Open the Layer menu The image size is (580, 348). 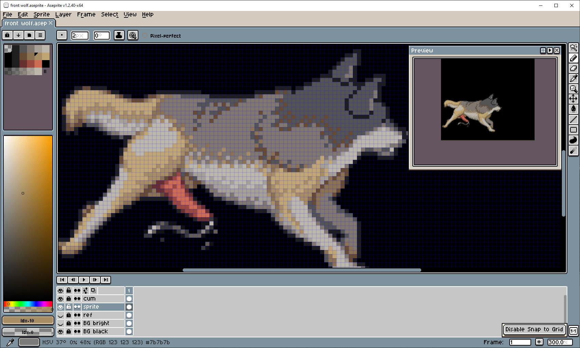tap(63, 14)
